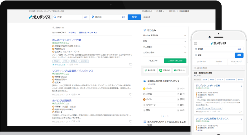Expand the 働き方・雇用形態 filter
This screenshot has width=249, height=135.
click(x=165, y=35)
